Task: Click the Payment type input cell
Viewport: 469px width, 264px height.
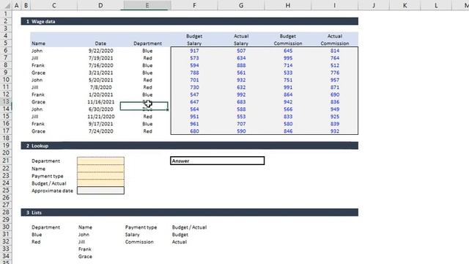Action: (100, 176)
